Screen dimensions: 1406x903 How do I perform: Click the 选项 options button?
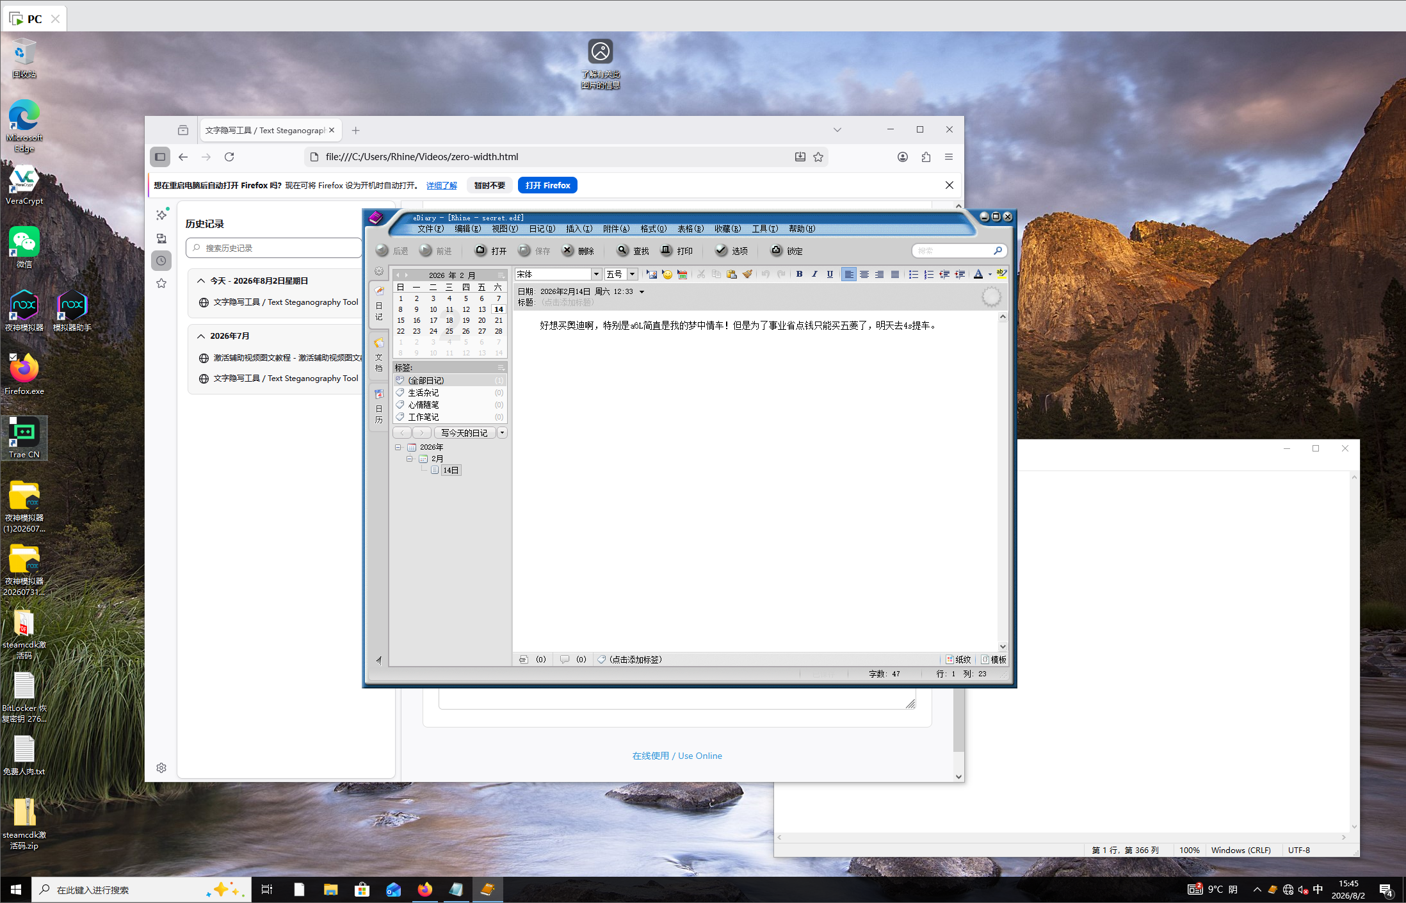click(731, 250)
